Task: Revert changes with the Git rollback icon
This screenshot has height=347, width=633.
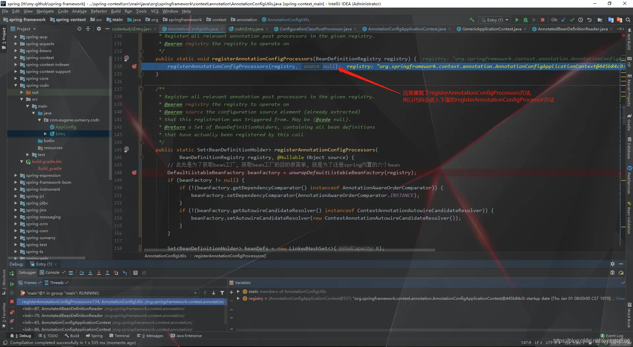Action: click(x=589, y=20)
